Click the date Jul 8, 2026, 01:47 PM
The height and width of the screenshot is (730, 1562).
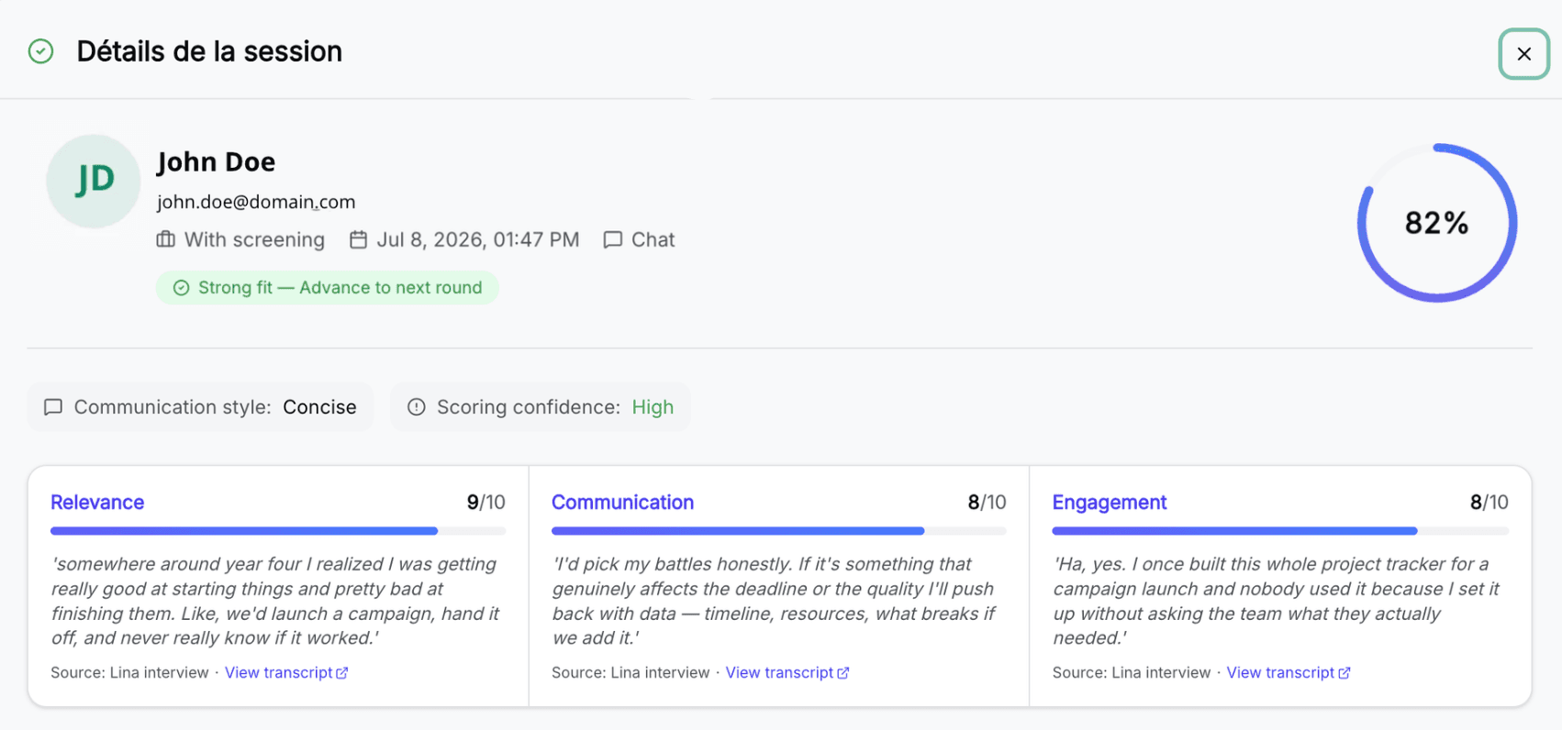478,240
